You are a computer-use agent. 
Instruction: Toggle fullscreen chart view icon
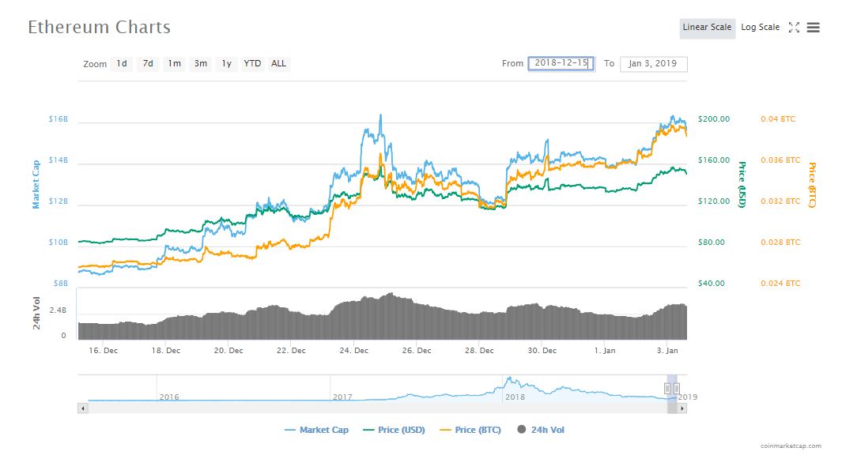click(794, 28)
